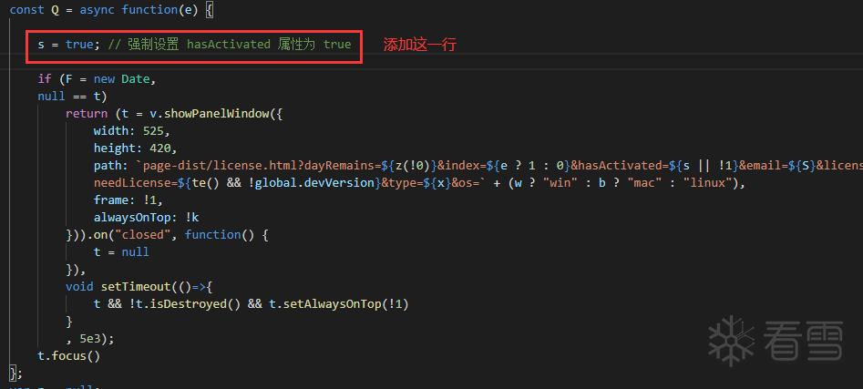Select the "if (F = new Date," line

click(x=98, y=78)
